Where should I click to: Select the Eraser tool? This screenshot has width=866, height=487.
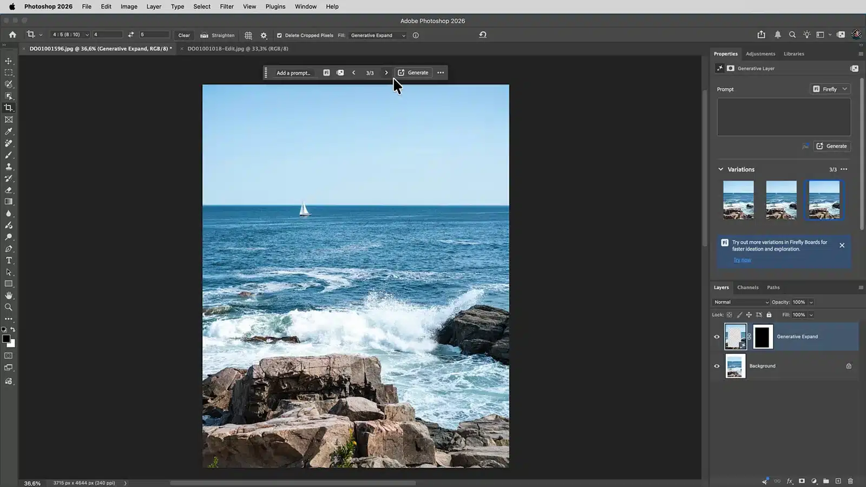pyautogui.click(x=9, y=190)
